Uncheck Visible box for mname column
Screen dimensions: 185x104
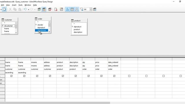37,76
